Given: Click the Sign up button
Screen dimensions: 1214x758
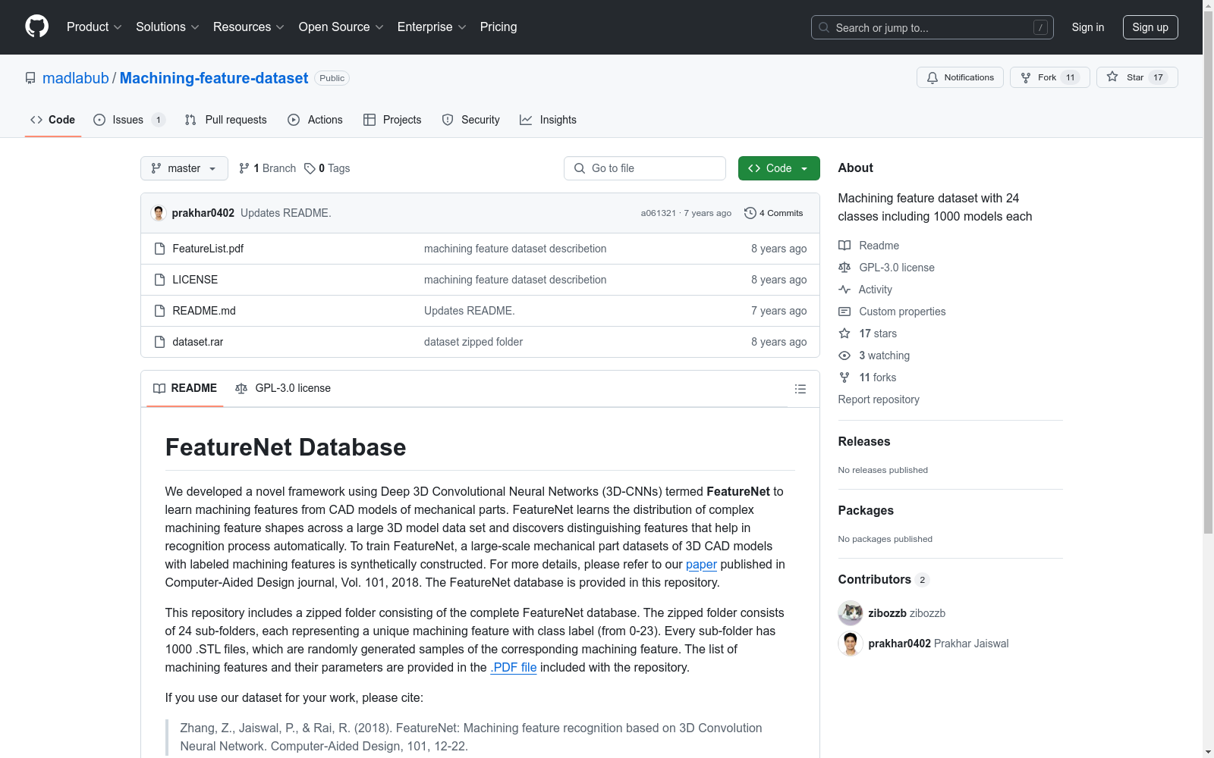Looking at the screenshot, I should point(1150,27).
